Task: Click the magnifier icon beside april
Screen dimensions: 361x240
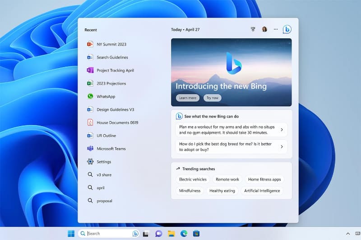Action: (x=90, y=188)
